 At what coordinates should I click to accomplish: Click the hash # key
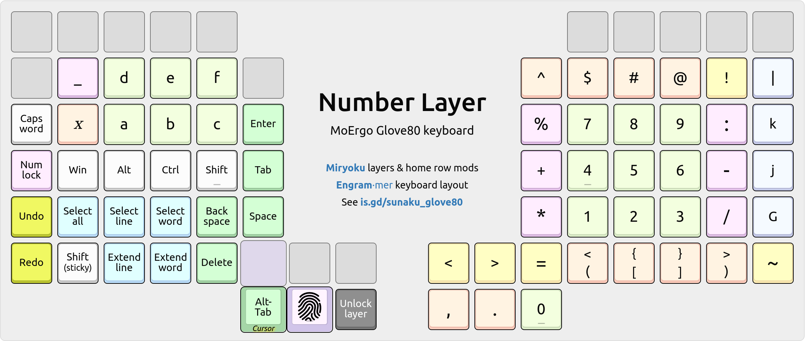(x=634, y=78)
